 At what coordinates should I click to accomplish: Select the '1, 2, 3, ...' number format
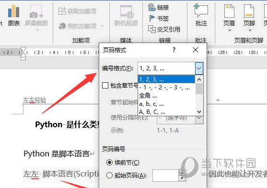tap(166, 79)
